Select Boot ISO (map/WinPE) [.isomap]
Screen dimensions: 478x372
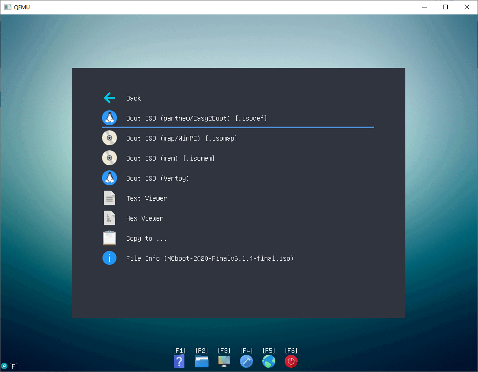tap(238, 138)
